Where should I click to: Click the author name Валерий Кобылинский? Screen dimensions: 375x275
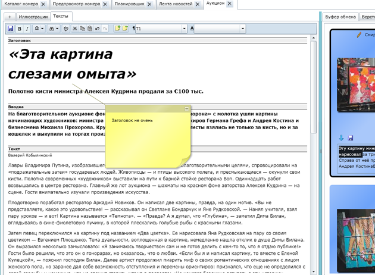click(30, 155)
